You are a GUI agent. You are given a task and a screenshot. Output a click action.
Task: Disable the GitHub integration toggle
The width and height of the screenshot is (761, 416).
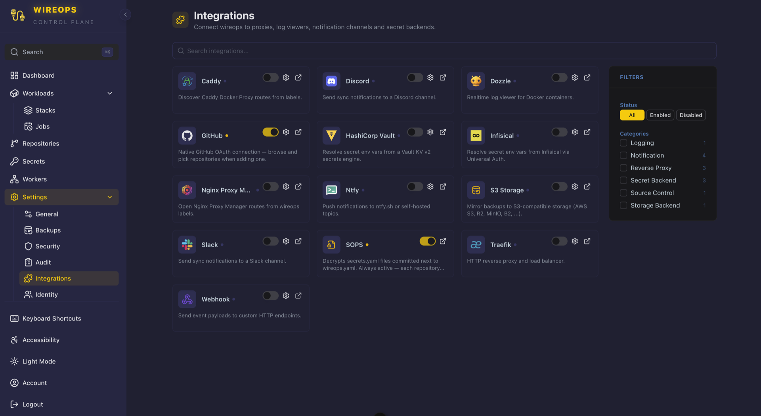(x=270, y=132)
